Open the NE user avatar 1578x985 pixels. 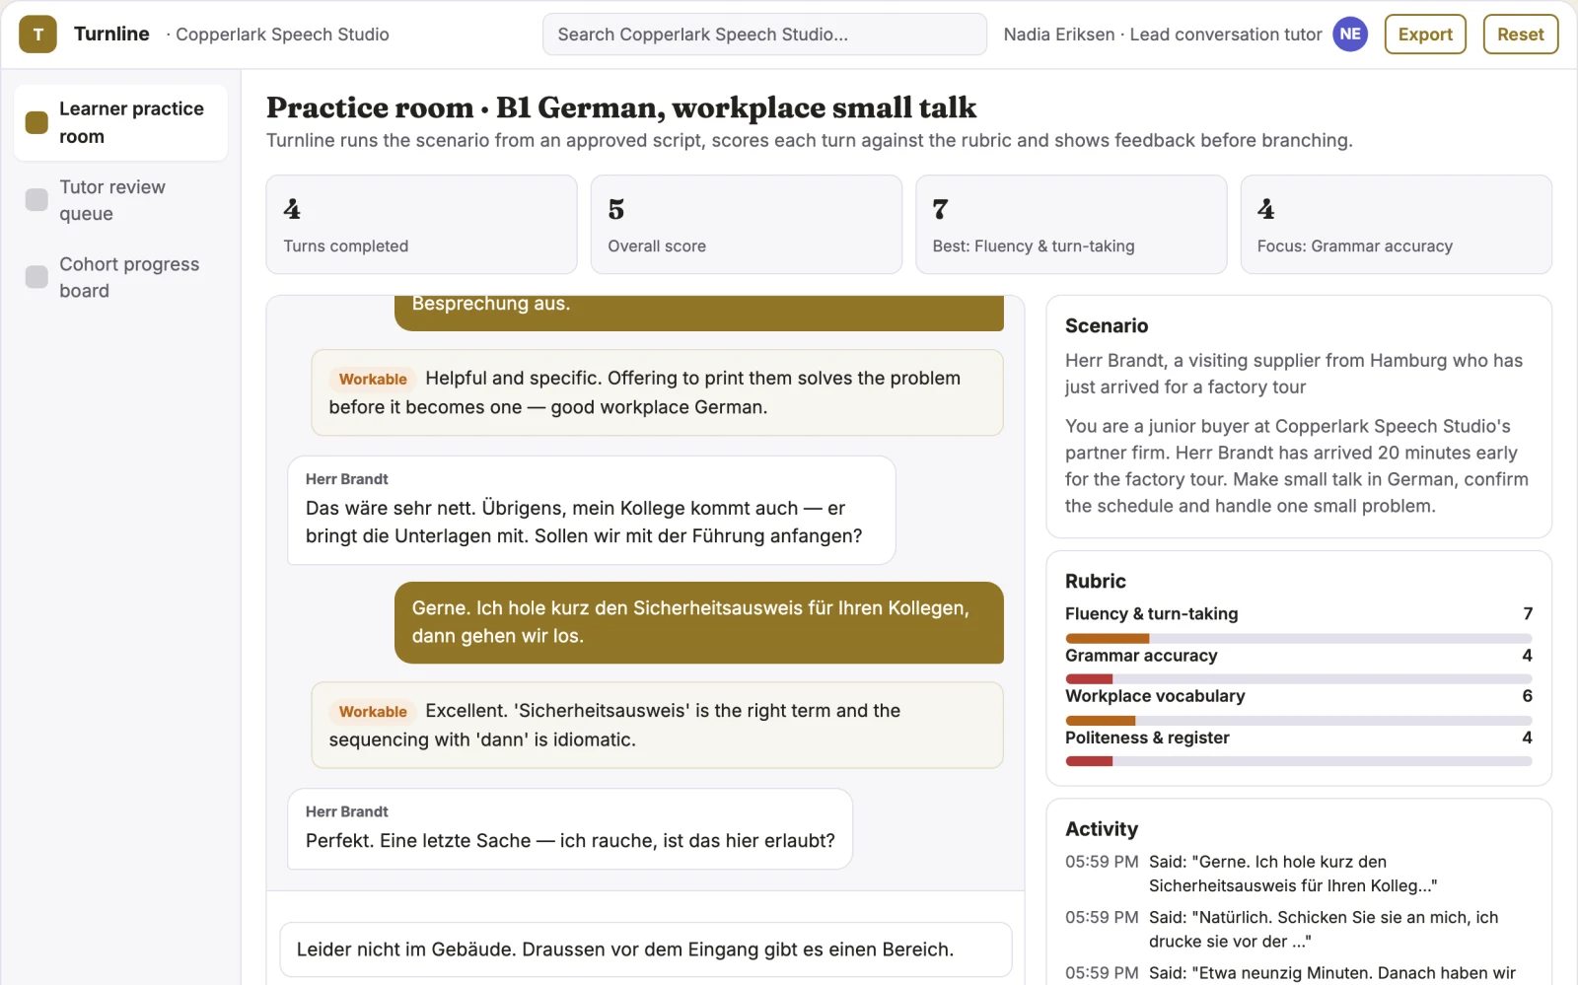coord(1350,35)
